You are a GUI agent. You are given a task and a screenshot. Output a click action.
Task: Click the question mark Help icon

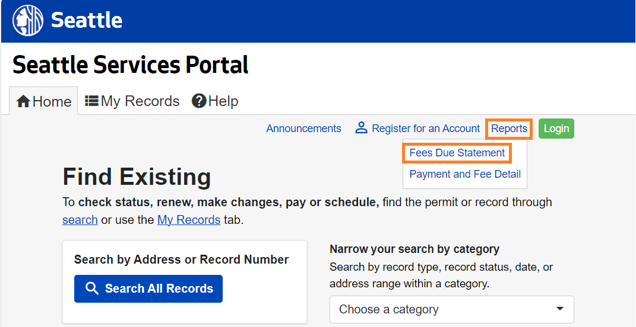(x=199, y=101)
